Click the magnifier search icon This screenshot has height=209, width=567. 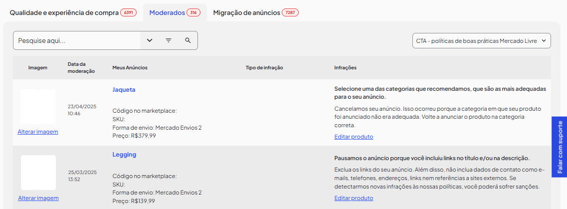188,40
